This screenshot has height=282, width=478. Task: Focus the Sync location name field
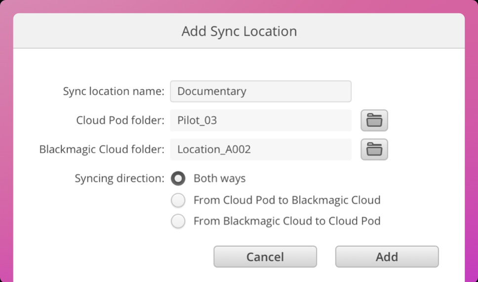click(x=260, y=91)
